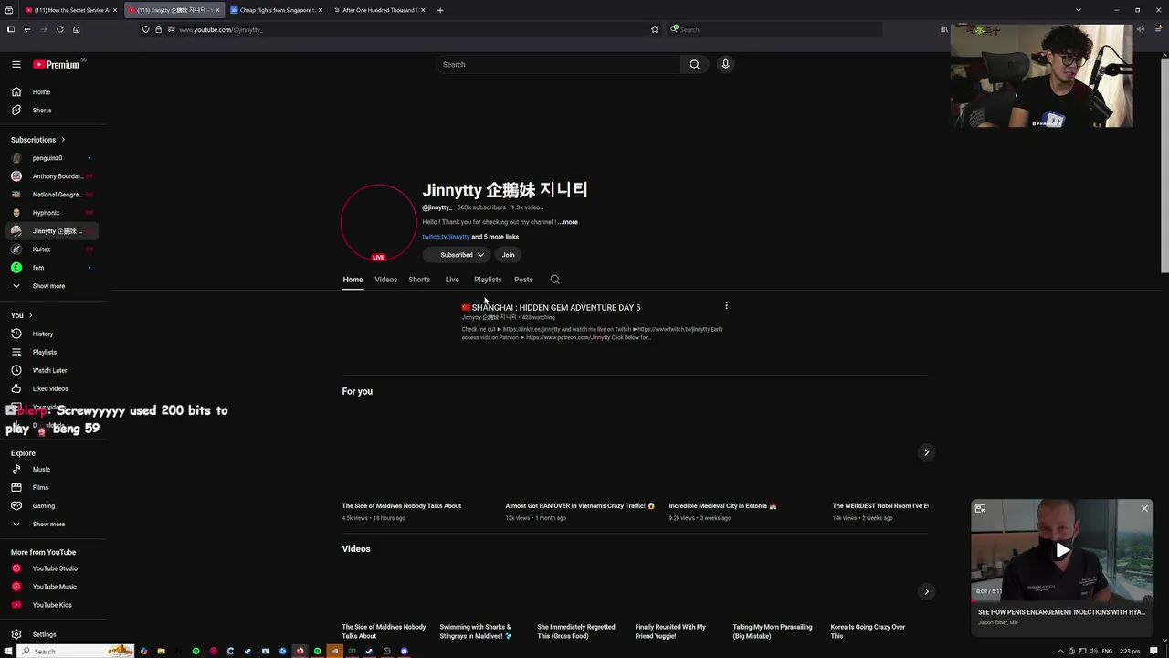Image resolution: width=1169 pixels, height=658 pixels.
Task: Open the browser tab list dropdown
Action: point(1079,10)
